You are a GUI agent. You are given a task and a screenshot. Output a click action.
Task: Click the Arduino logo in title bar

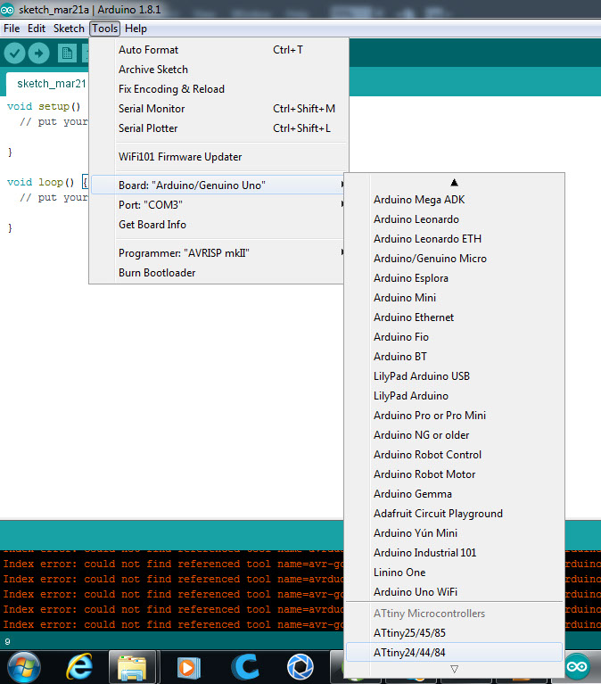point(7,10)
